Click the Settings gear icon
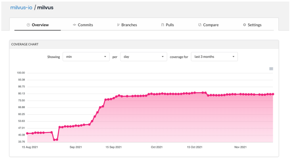Screen dimensions: 290x159 click(244, 25)
